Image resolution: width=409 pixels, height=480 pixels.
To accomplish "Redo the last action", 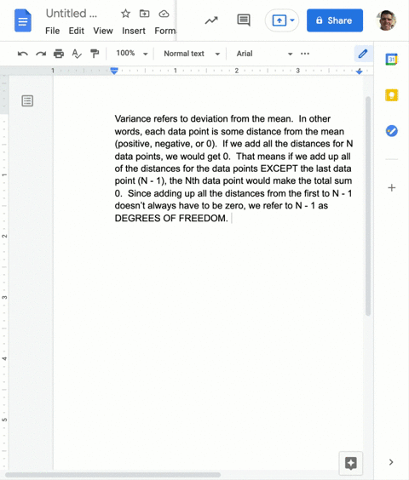I will pos(41,54).
